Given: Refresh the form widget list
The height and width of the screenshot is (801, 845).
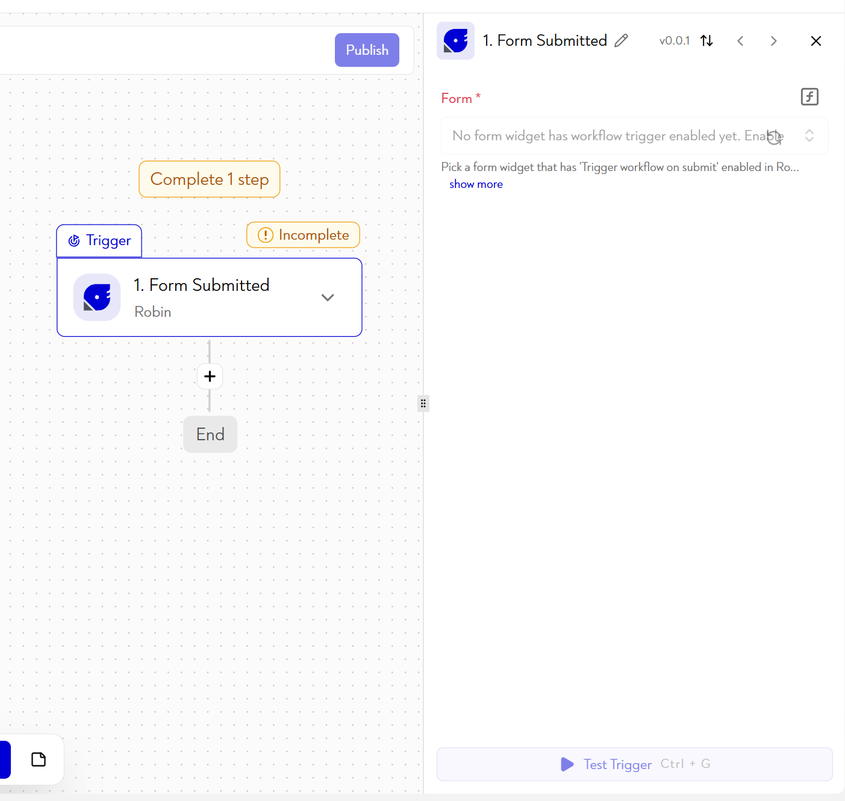Looking at the screenshot, I should click(x=775, y=137).
